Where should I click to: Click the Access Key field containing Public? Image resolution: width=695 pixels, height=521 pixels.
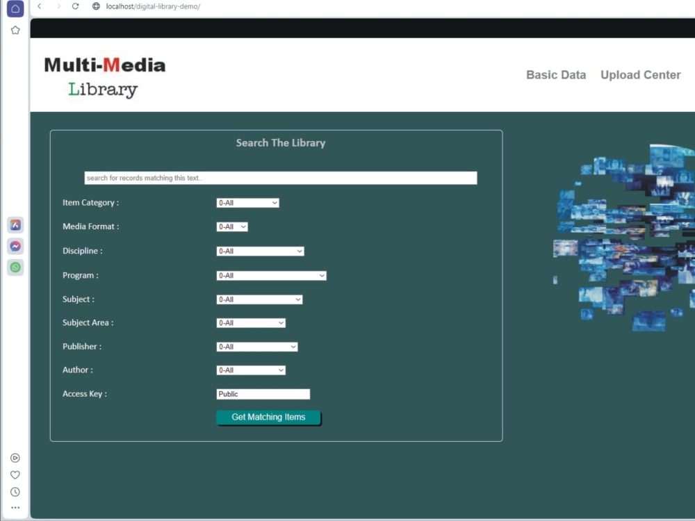click(x=263, y=395)
